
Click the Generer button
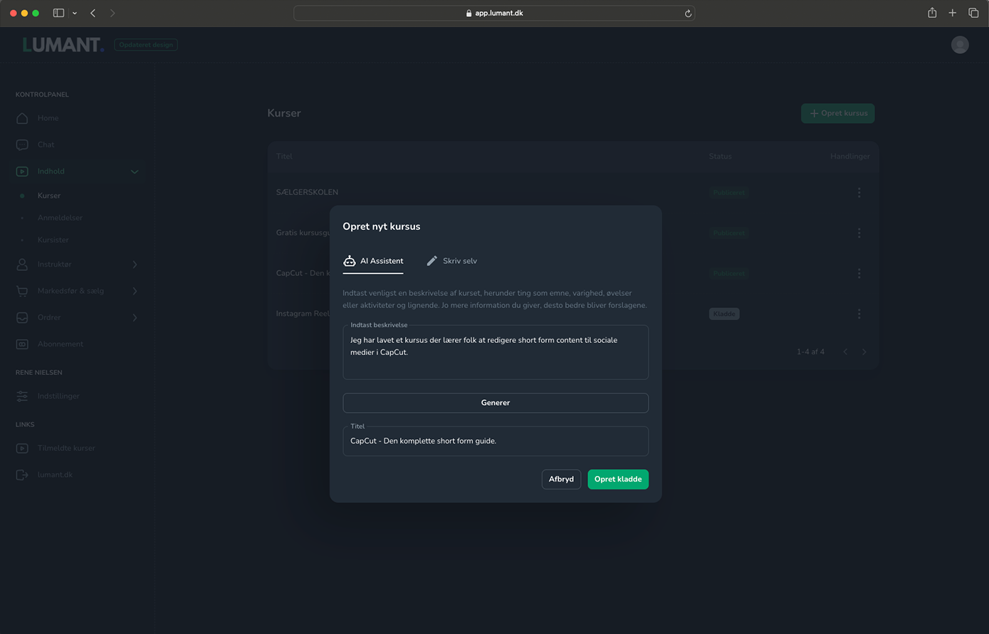[496, 403]
